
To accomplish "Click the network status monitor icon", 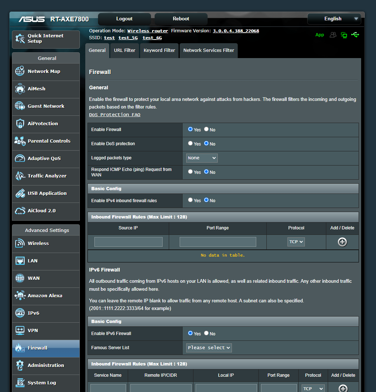I will click(x=344, y=35).
